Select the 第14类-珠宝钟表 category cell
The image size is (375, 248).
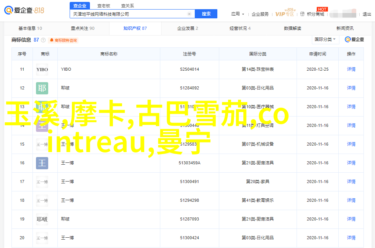258,69
